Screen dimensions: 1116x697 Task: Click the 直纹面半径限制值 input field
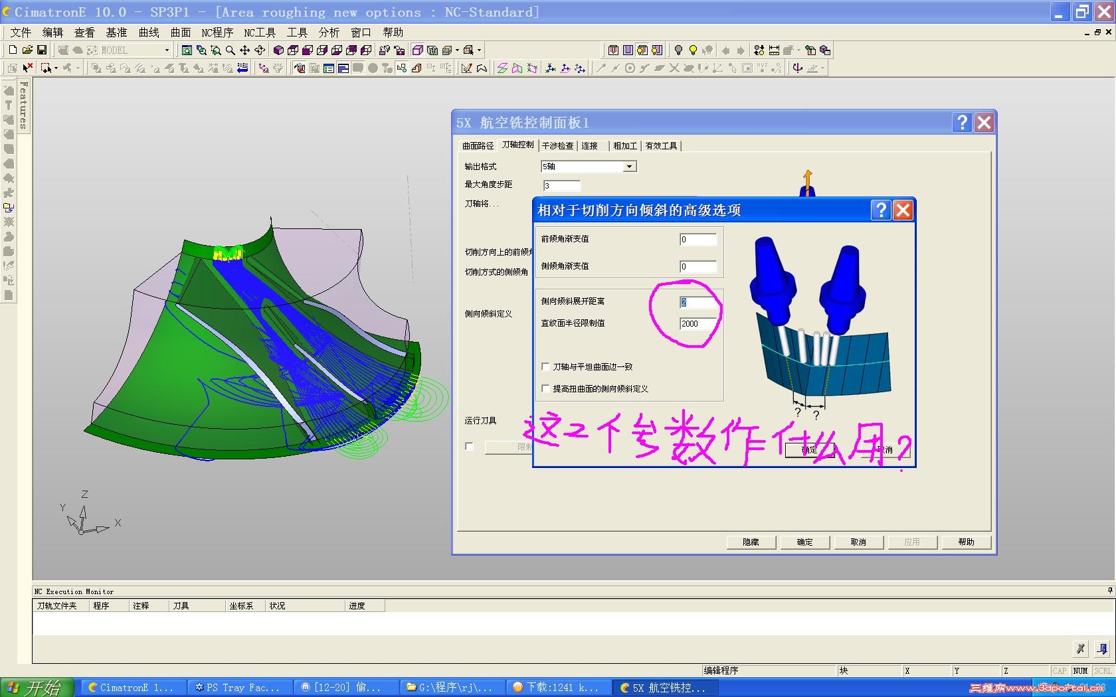coord(698,324)
